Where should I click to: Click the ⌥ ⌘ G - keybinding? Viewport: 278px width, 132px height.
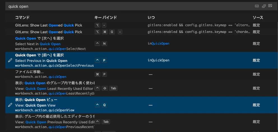pyautogui.click(x=108, y=32)
